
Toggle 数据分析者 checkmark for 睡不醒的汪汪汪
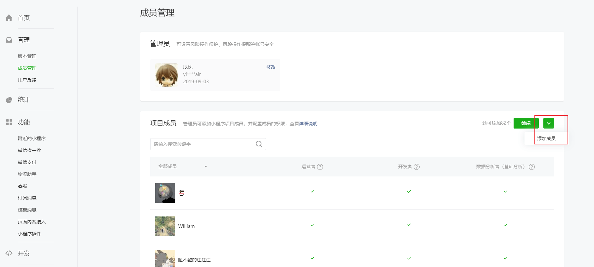506,258
